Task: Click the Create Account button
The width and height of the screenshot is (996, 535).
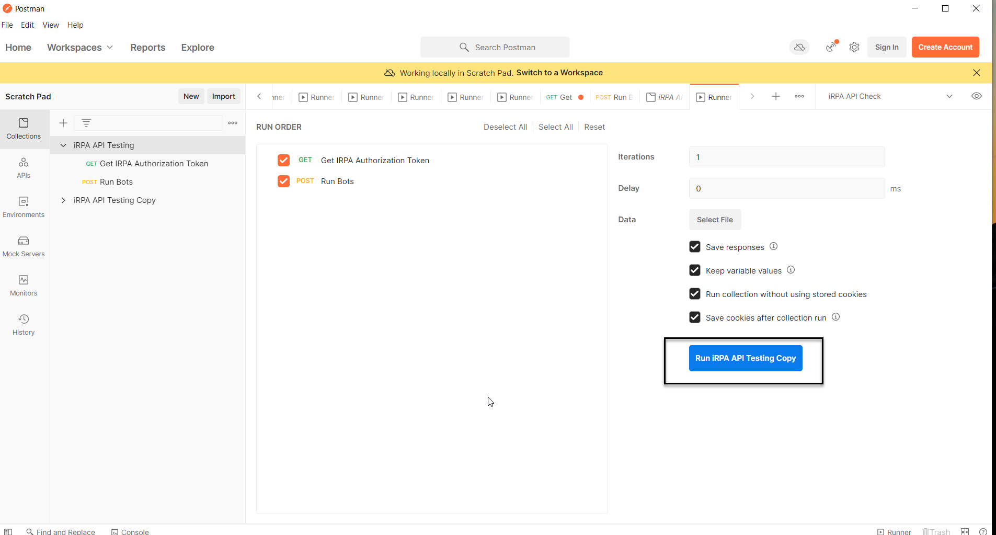Action: click(x=945, y=47)
